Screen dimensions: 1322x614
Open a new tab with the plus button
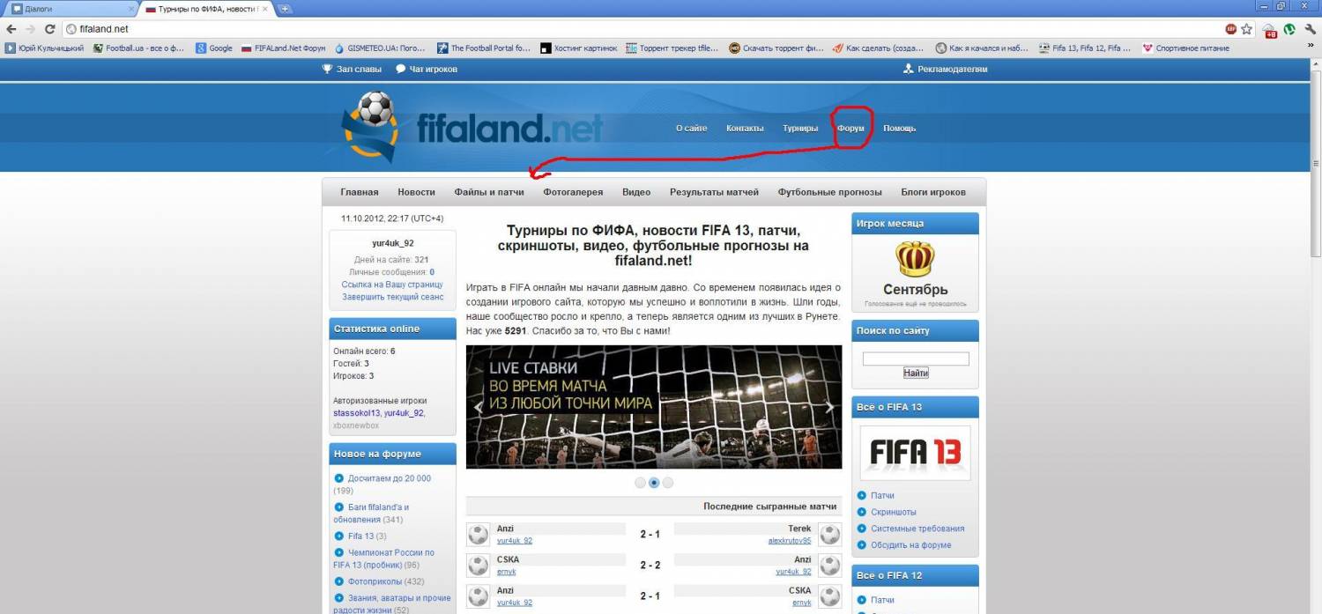click(285, 9)
